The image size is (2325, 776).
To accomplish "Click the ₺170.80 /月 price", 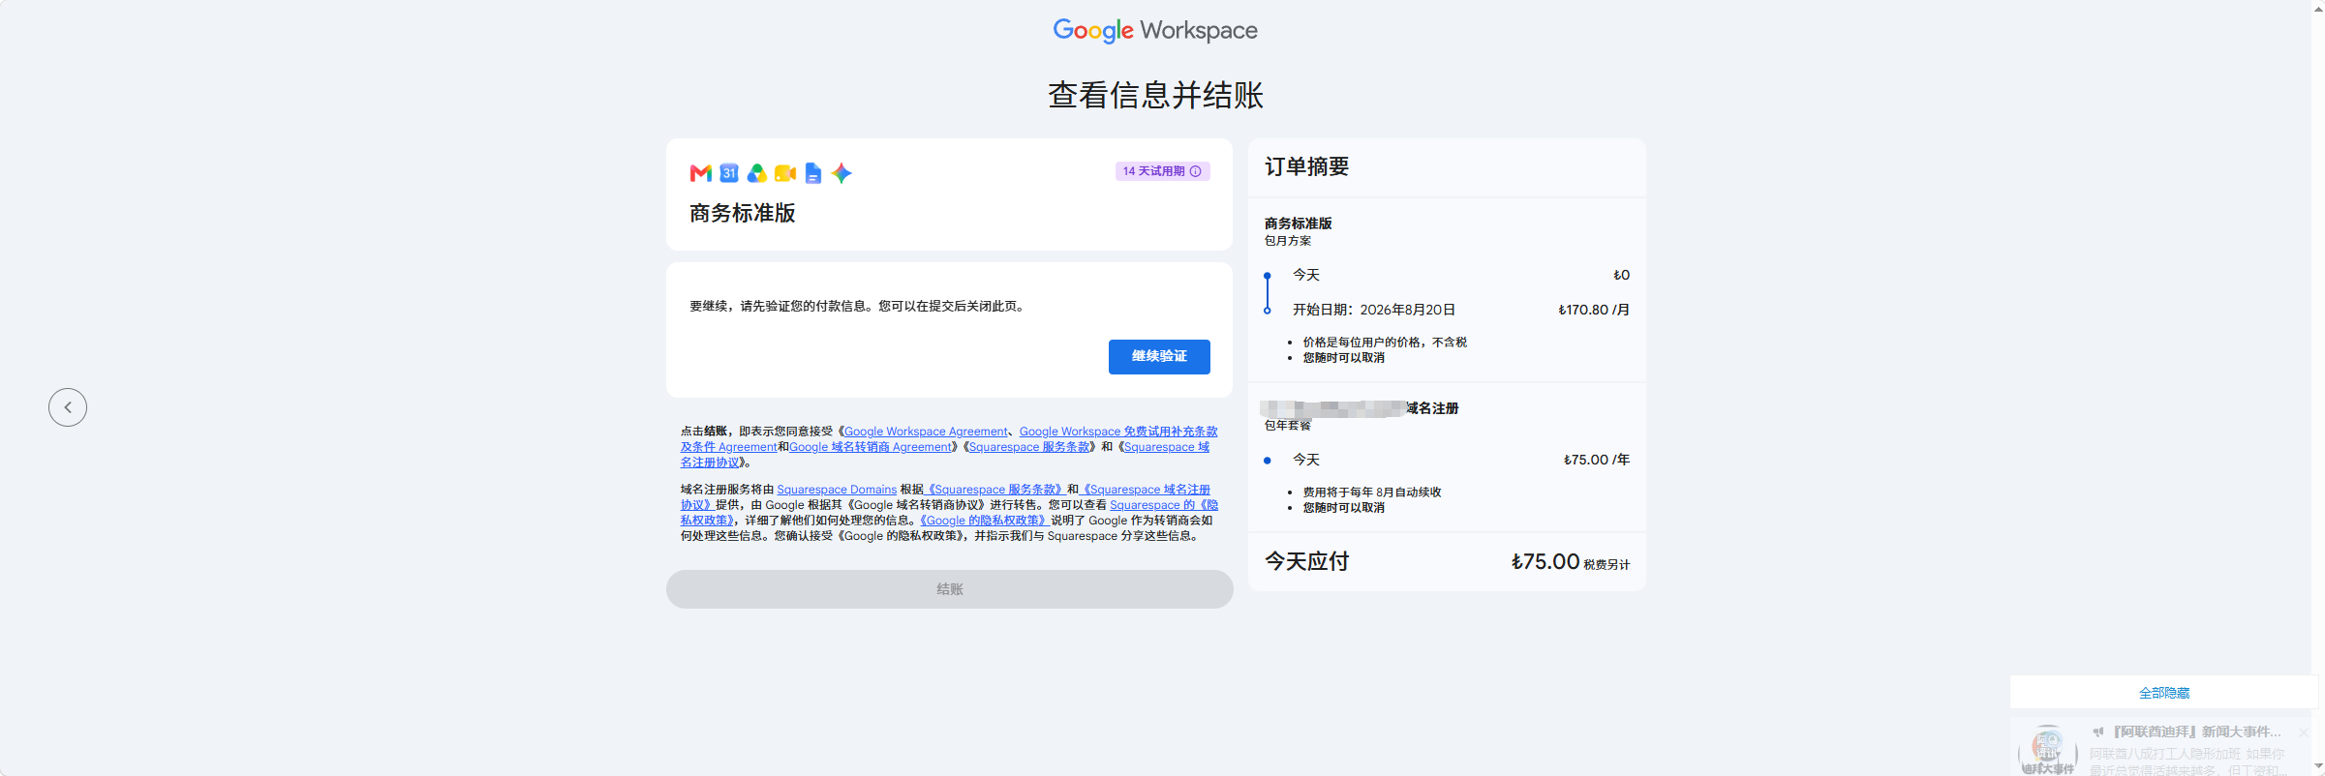I will 1594,310.
